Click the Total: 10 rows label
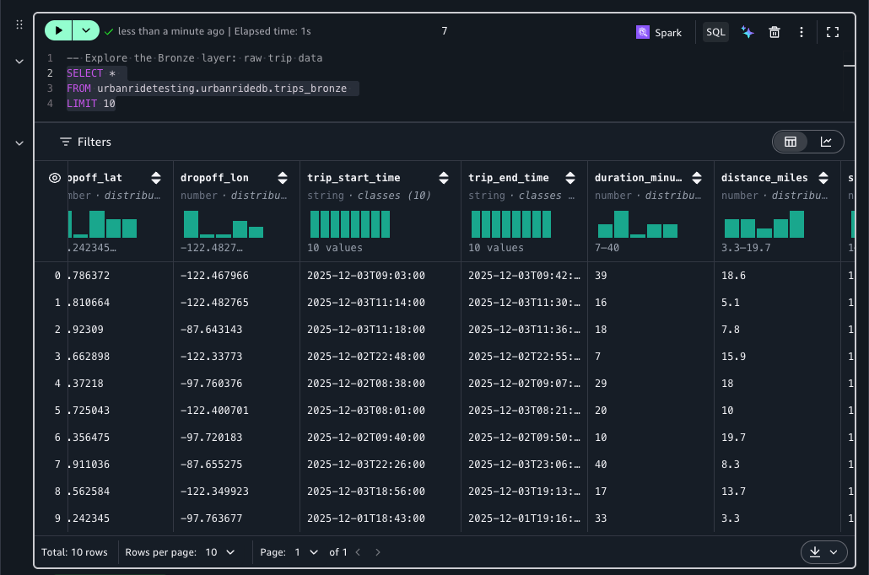Viewport: 869px width, 575px height. click(74, 552)
